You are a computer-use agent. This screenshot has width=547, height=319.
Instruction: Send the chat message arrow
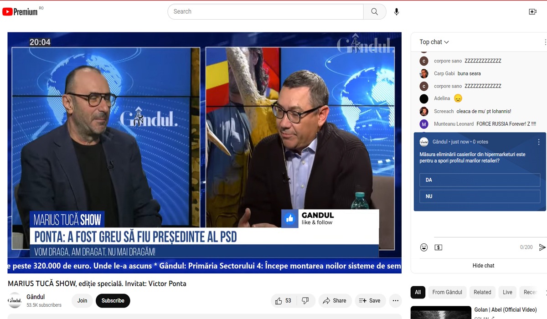click(542, 247)
